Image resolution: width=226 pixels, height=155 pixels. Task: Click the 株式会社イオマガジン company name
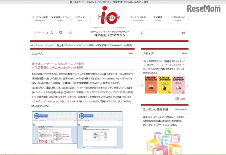110,35
